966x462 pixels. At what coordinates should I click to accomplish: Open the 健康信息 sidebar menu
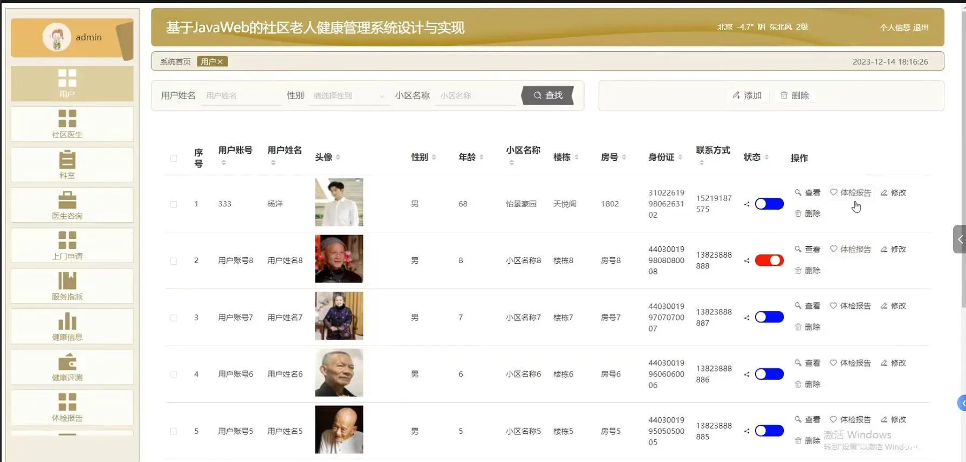pos(72,327)
